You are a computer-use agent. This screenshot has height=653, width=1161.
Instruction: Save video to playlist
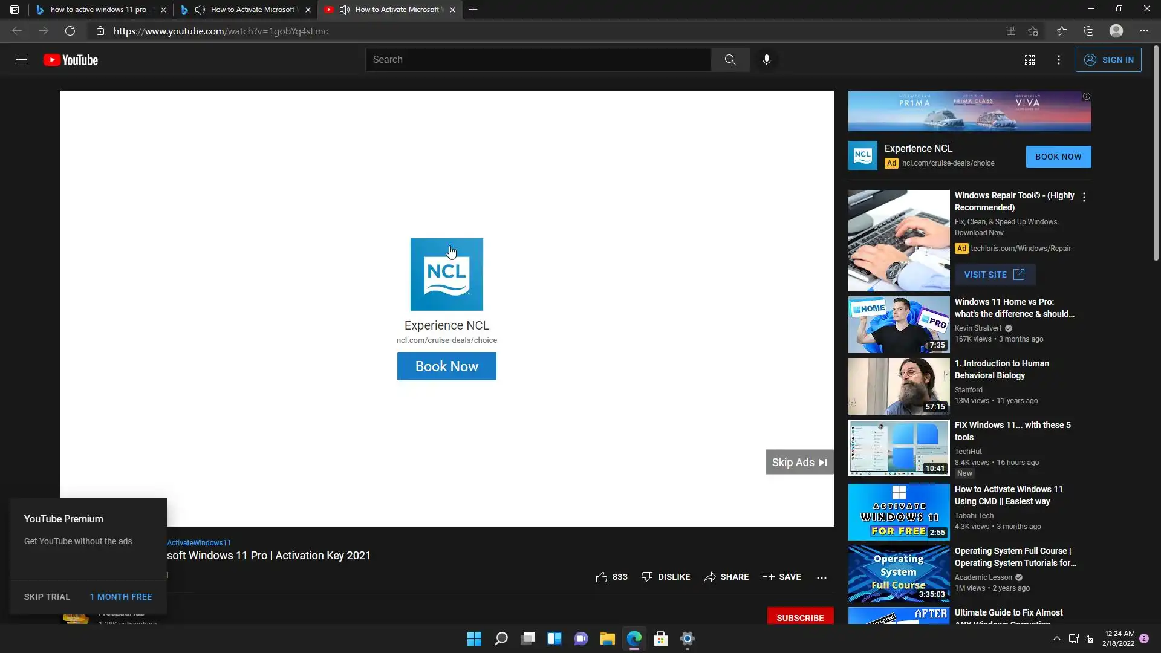(781, 577)
